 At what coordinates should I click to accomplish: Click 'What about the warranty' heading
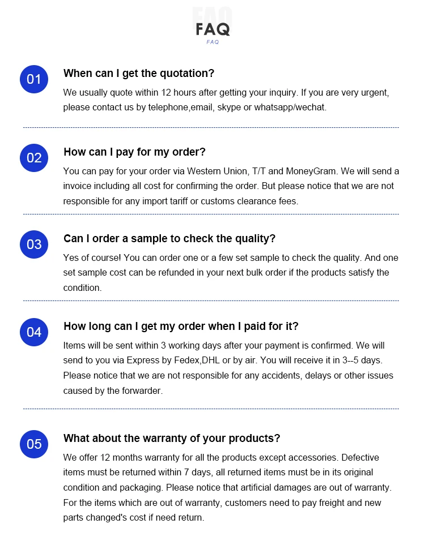click(x=172, y=438)
